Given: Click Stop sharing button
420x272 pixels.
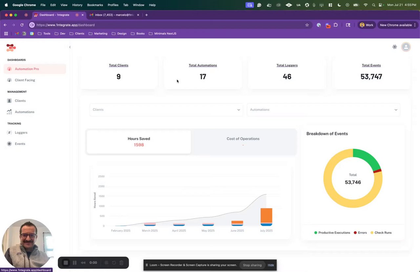Looking at the screenshot, I should pyautogui.click(x=252, y=265).
